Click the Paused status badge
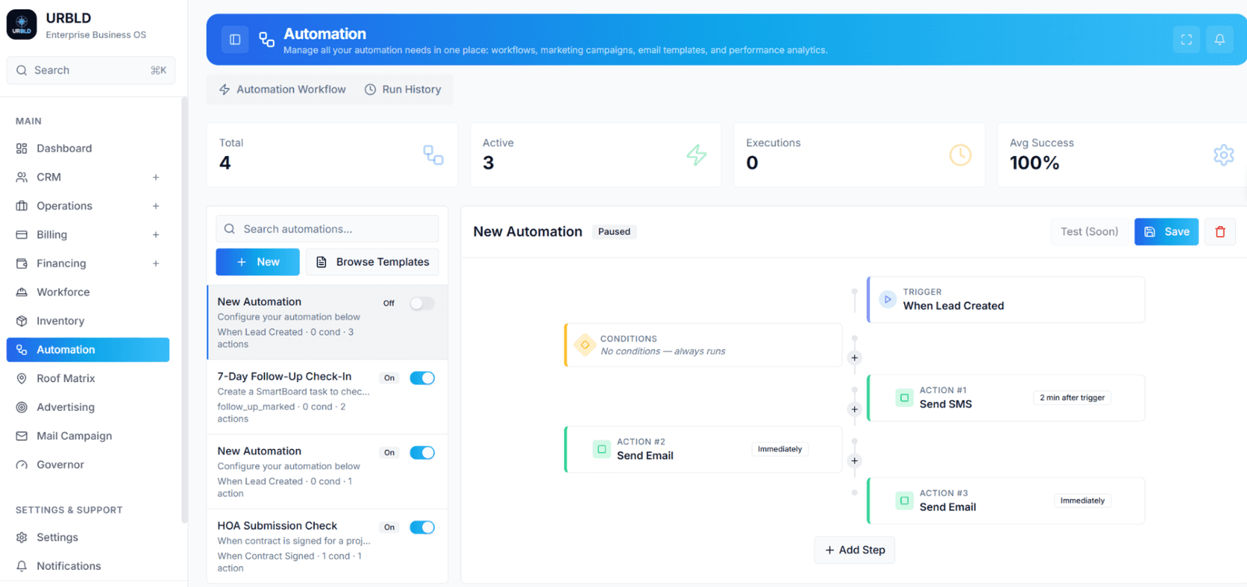The height and width of the screenshot is (587, 1247). [614, 232]
